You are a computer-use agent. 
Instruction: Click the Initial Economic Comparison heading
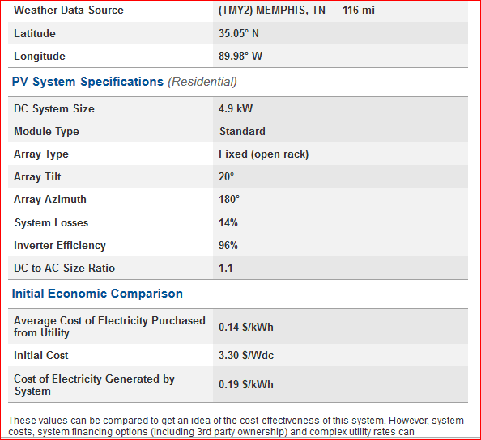click(x=97, y=294)
